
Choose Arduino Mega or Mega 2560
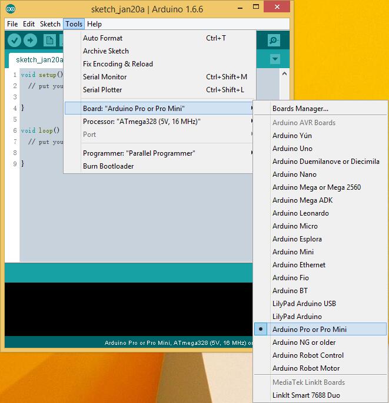[x=320, y=187]
